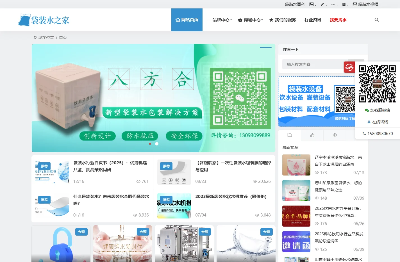This screenshot has width=400, height=262.
Task: Click the 现在位置 location pin icon
Action: [x=35, y=38]
